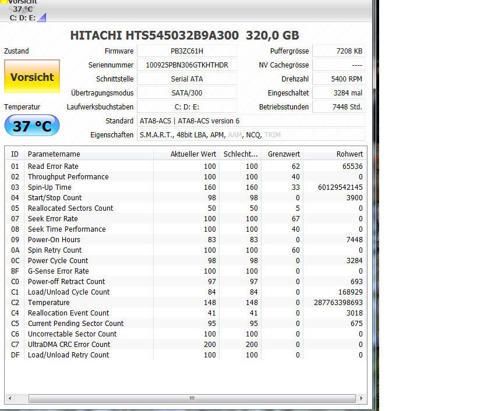
Task: Click the yellow Vorsicht health status button
Action: tap(32, 76)
